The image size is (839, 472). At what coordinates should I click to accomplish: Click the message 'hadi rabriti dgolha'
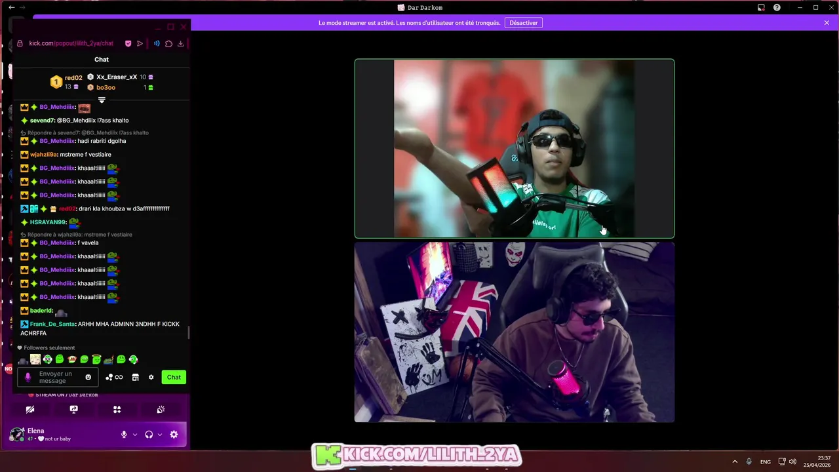point(102,141)
